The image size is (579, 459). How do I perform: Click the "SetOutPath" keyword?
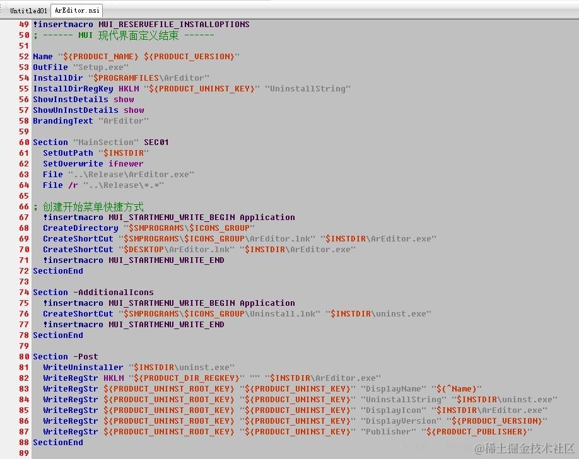point(68,153)
